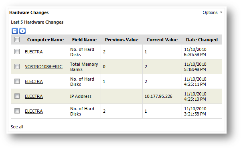Image resolution: width=241 pixels, height=148 pixels.
Task: Follow the See all link
Action: pos(17,127)
